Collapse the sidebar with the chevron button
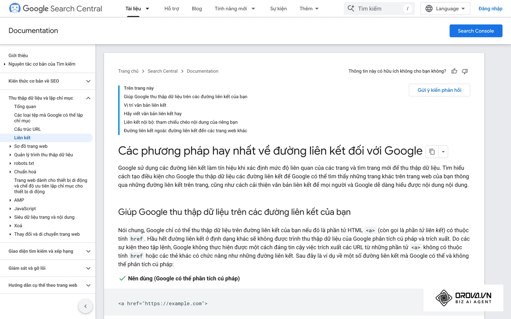 [x=85, y=306]
